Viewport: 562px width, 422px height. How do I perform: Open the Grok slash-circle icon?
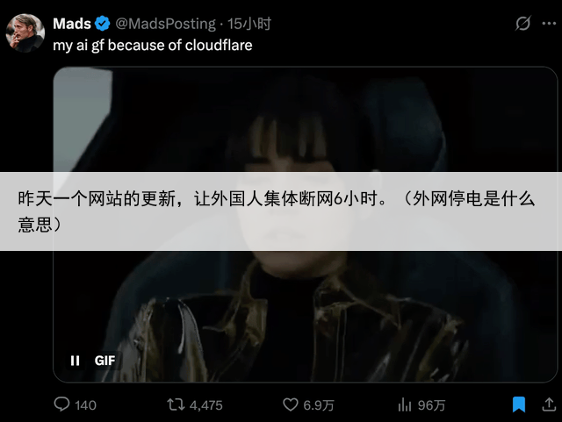click(523, 24)
